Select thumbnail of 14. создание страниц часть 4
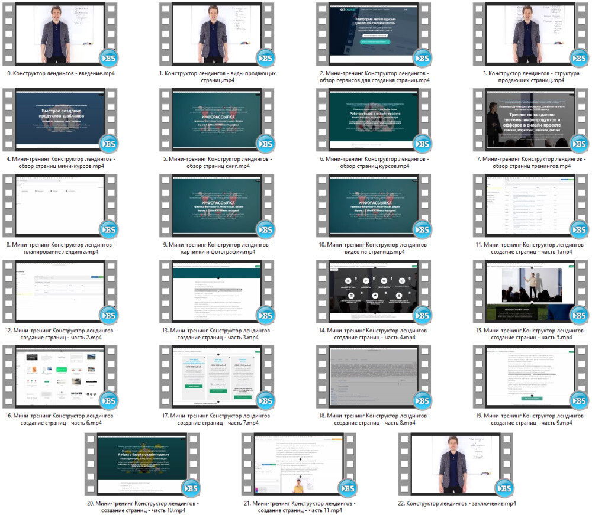This screenshot has width=592, height=515. [374, 291]
